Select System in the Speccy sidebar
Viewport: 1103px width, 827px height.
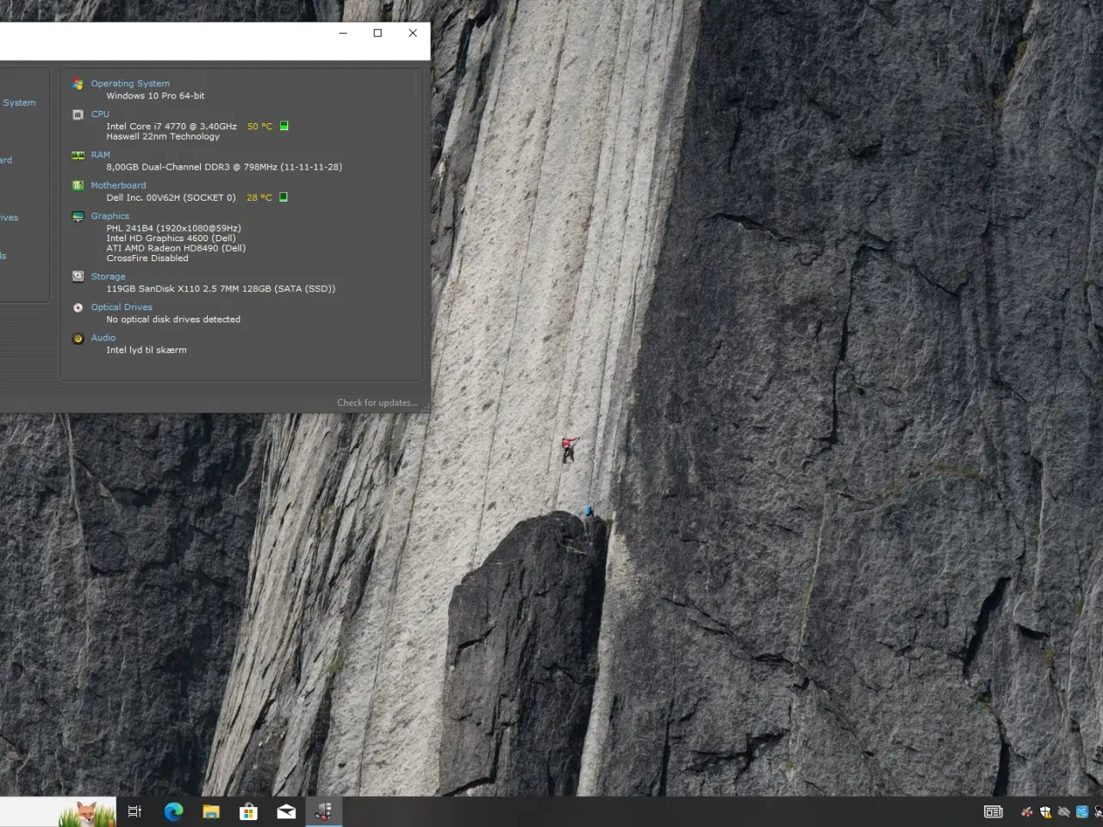tap(19, 103)
